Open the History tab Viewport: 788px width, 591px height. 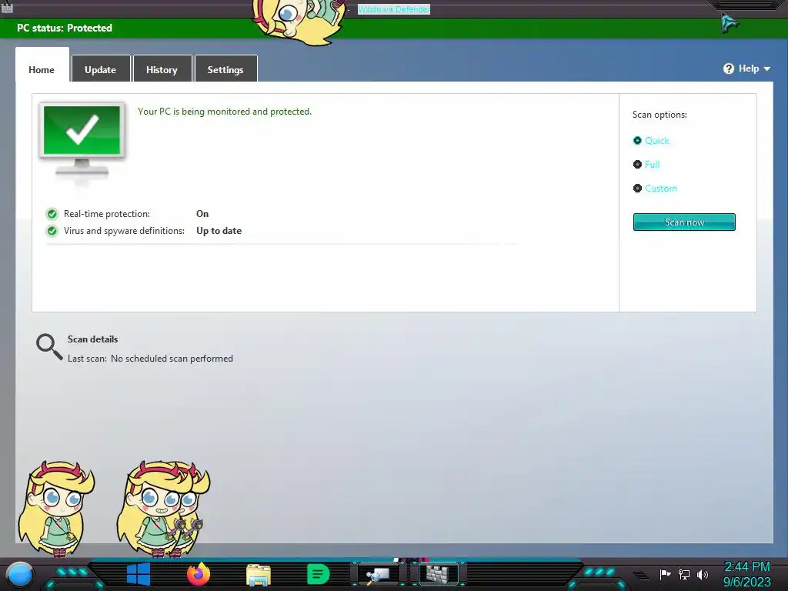tap(162, 69)
